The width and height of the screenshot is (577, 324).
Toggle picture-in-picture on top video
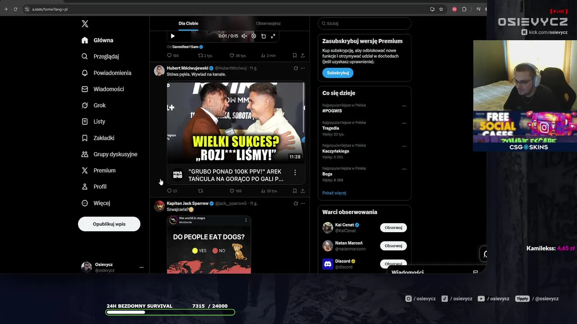pyautogui.click(x=263, y=36)
